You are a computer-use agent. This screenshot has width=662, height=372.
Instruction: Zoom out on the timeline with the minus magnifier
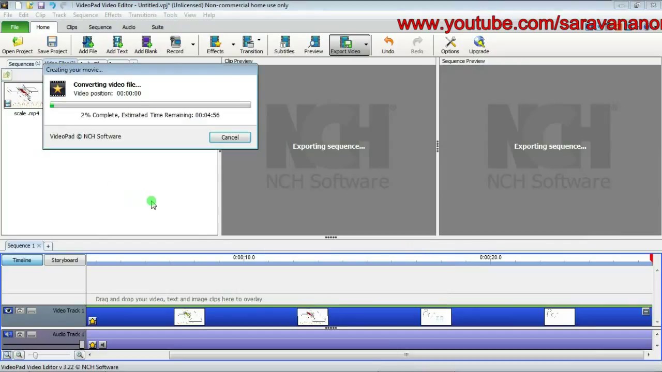point(19,354)
